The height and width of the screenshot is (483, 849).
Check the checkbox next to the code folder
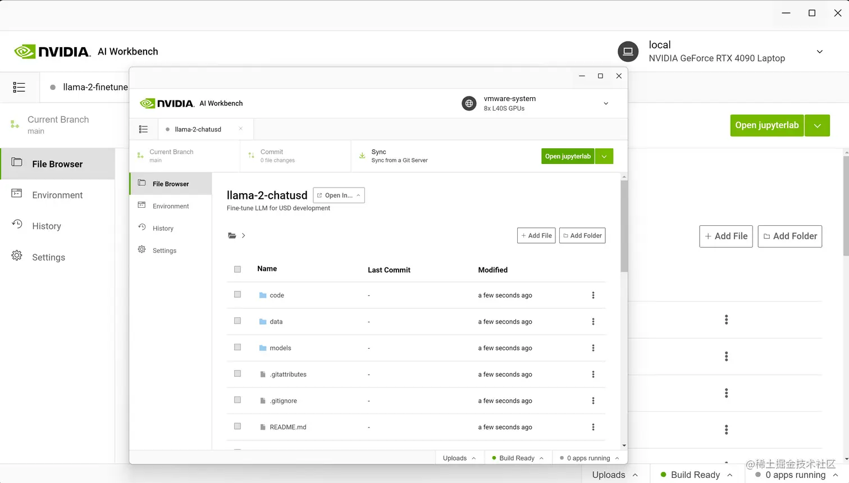click(237, 294)
